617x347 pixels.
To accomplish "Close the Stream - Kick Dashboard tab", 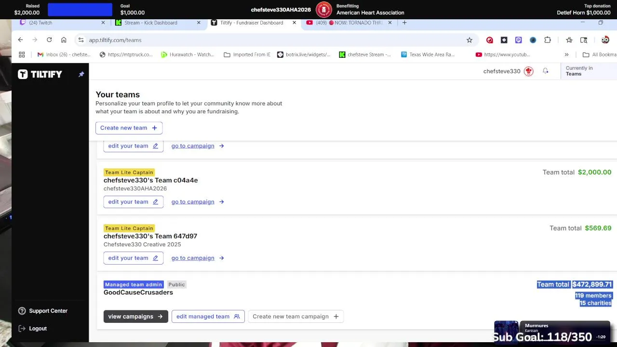I will coord(199,23).
